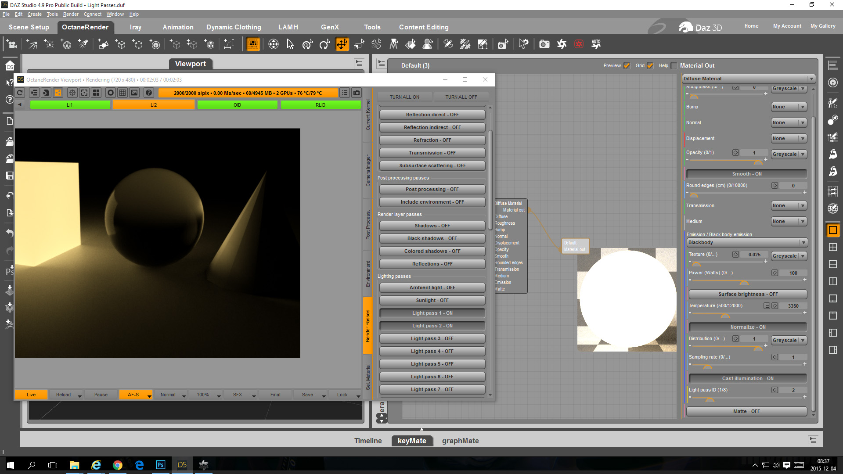Toggle Light pass 3 on
Viewport: 843px width, 474px height.
tap(432, 338)
